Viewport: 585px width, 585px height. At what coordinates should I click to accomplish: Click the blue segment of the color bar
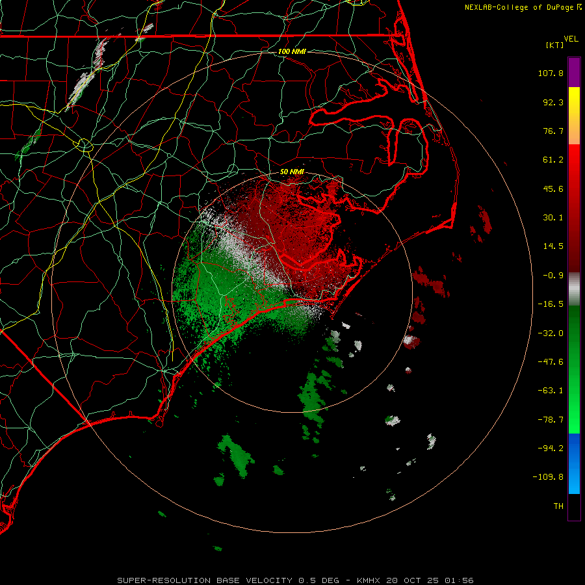click(x=574, y=463)
